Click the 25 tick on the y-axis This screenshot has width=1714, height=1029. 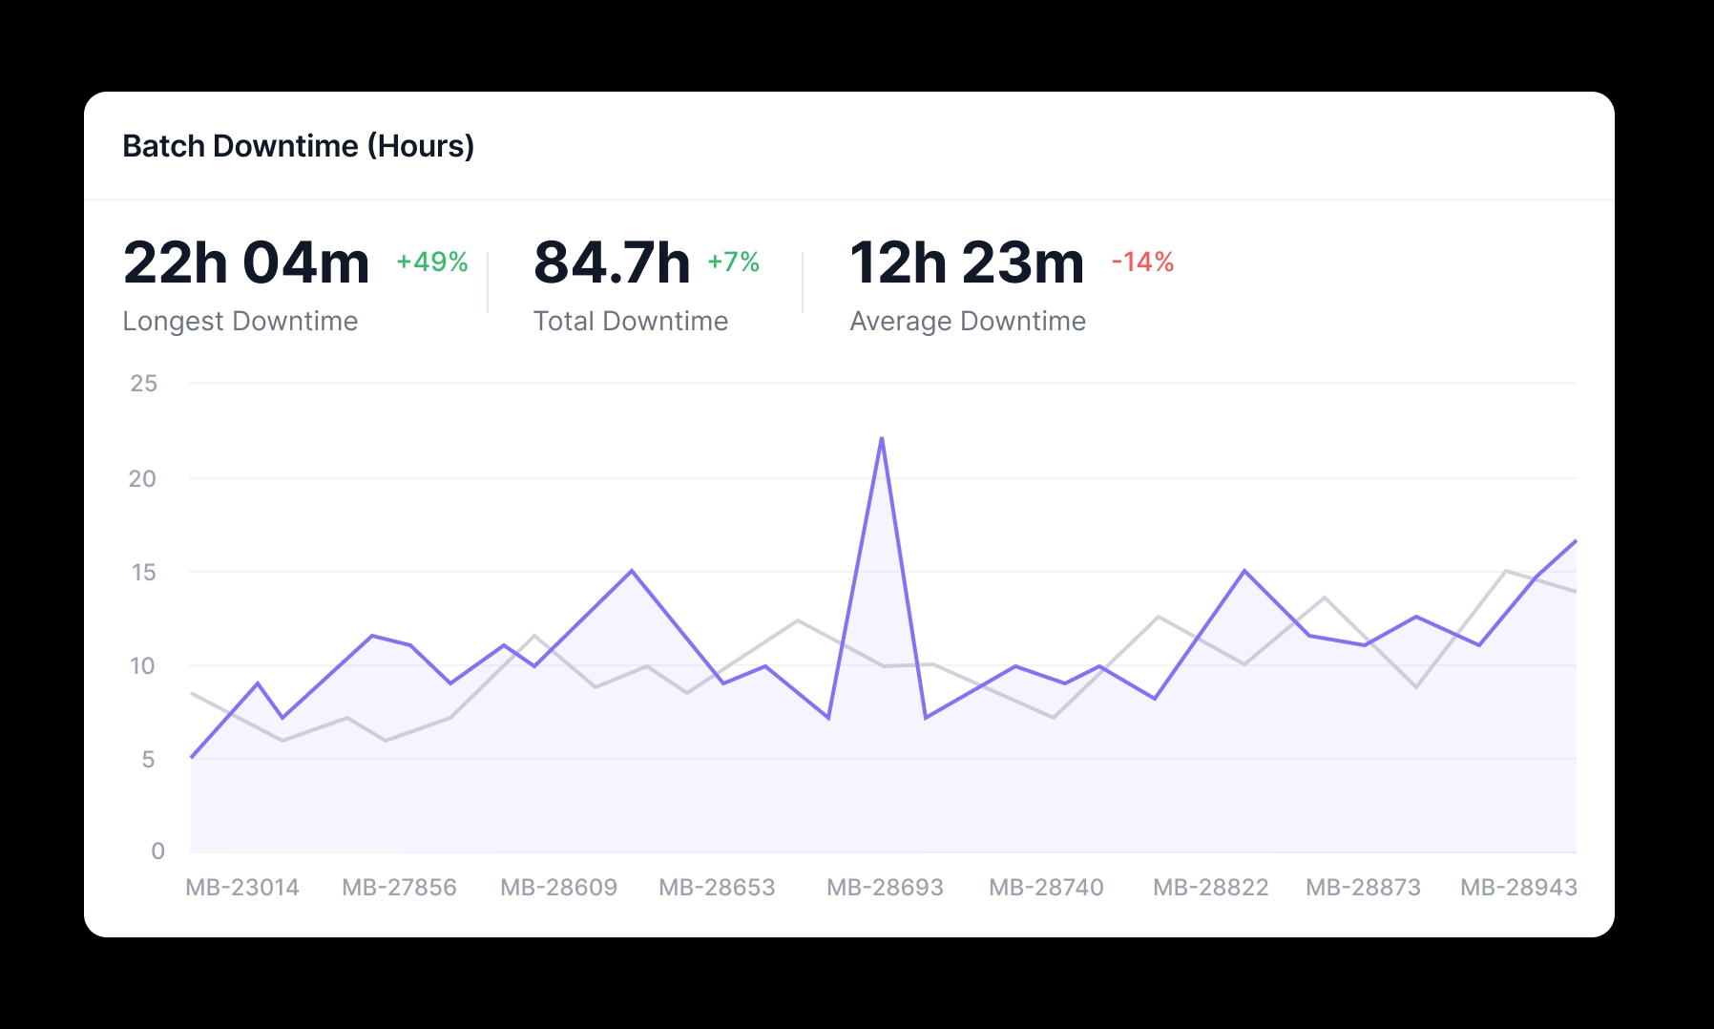point(143,384)
